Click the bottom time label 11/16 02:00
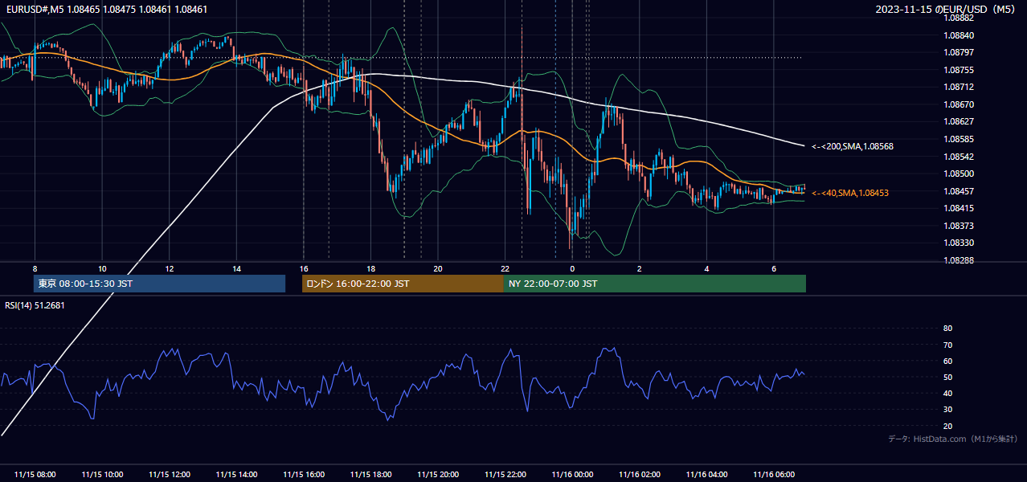This screenshot has height=482, width=1027. pyautogui.click(x=639, y=475)
